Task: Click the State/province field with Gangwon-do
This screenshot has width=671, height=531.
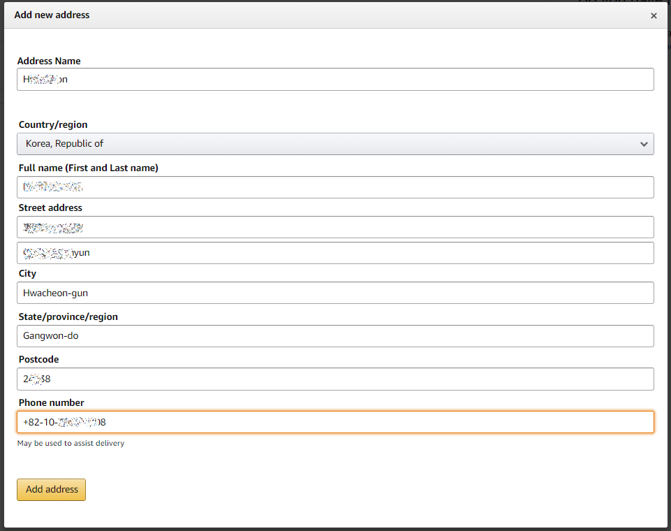Action: (335, 336)
